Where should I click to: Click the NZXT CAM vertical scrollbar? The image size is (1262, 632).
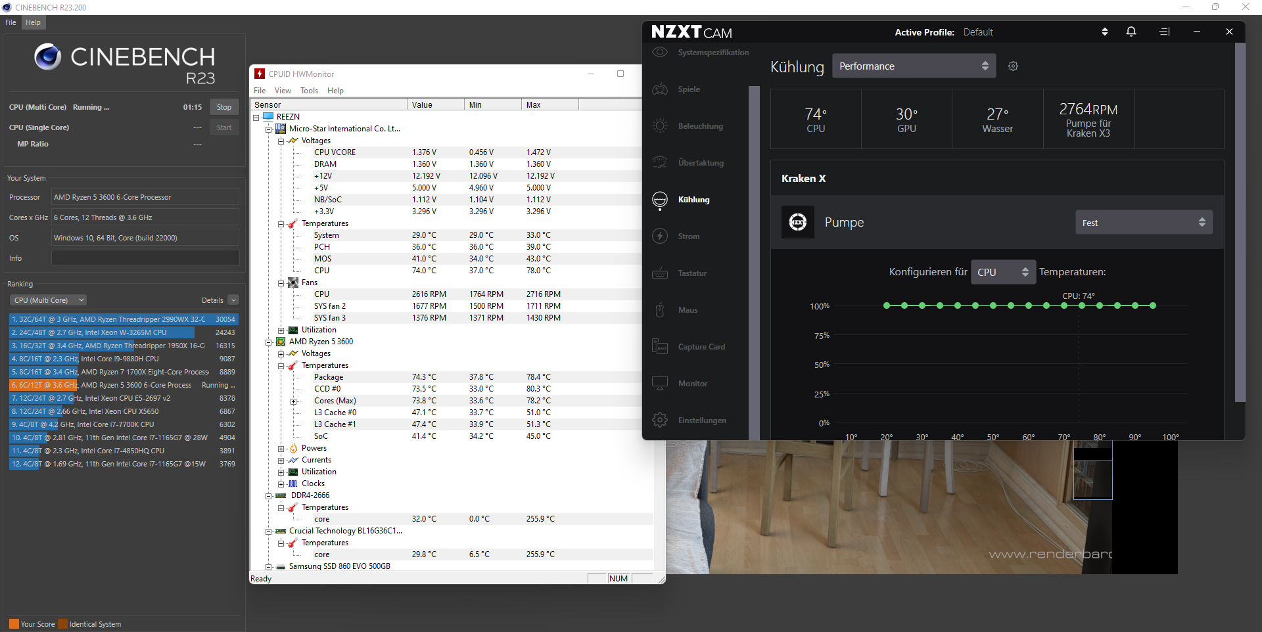coord(1240,222)
